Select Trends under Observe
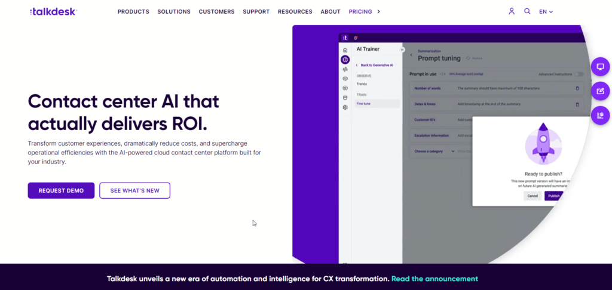Screen dimensions: 612x290 [362, 84]
